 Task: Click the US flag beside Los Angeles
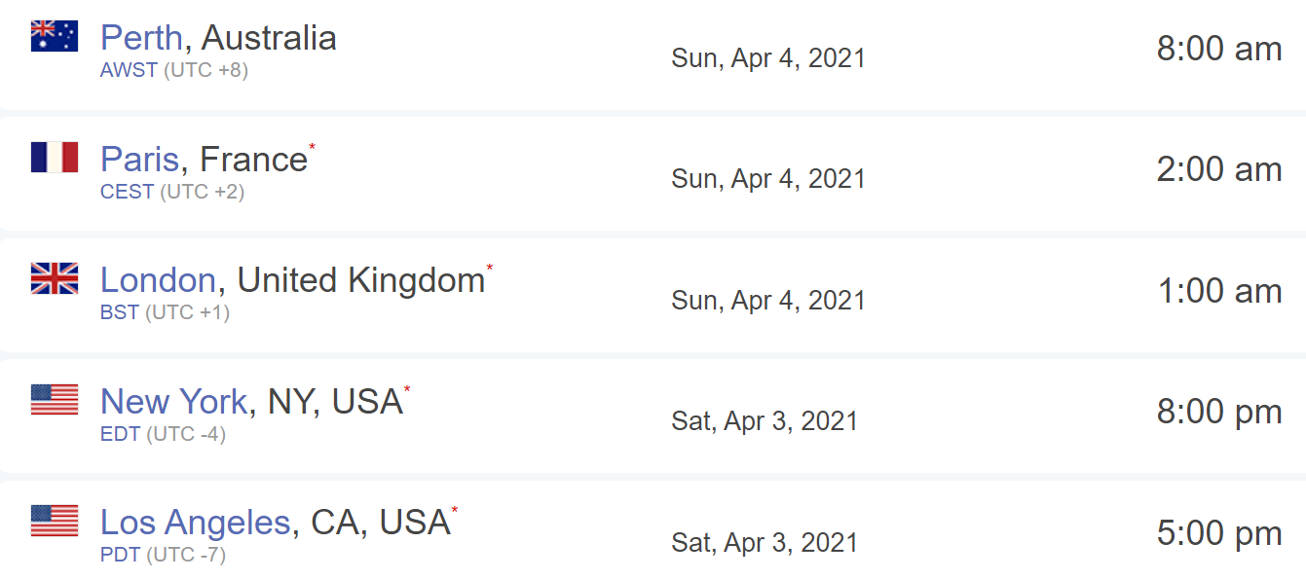55,521
